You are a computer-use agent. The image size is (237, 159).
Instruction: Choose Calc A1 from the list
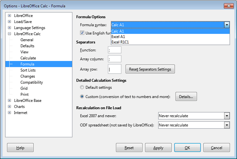click(170, 31)
